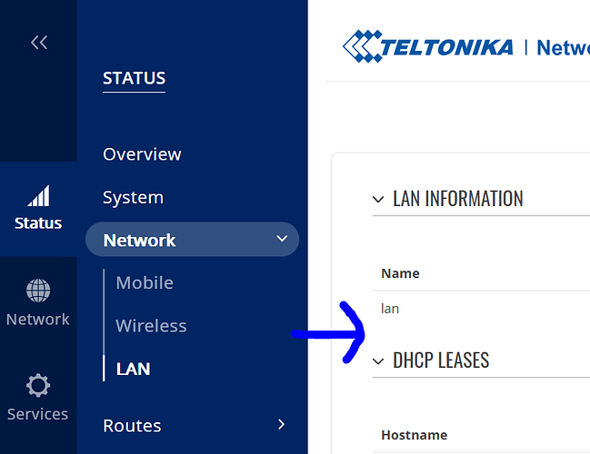This screenshot has height=454, width=590.
Task: Select the lan row entry
Action: (390, 309)
